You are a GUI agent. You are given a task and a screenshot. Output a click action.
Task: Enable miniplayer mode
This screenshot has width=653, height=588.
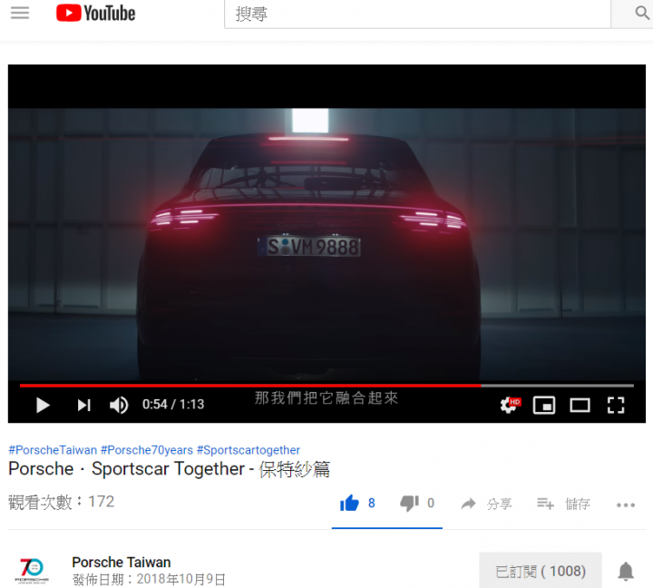pyautogui.click(x=544, y=405)
